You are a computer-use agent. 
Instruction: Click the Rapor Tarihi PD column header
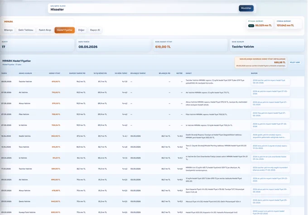tap(77, 73)
